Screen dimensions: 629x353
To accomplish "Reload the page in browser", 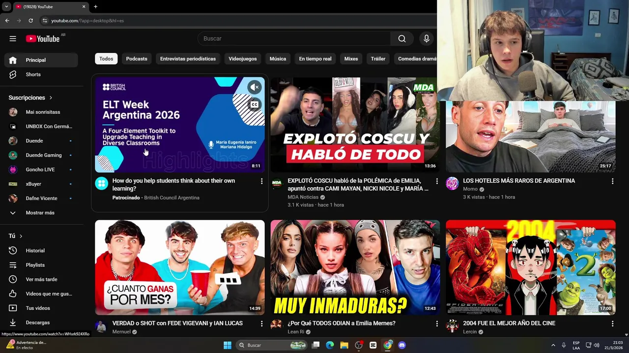I will (x=30, y=21).
